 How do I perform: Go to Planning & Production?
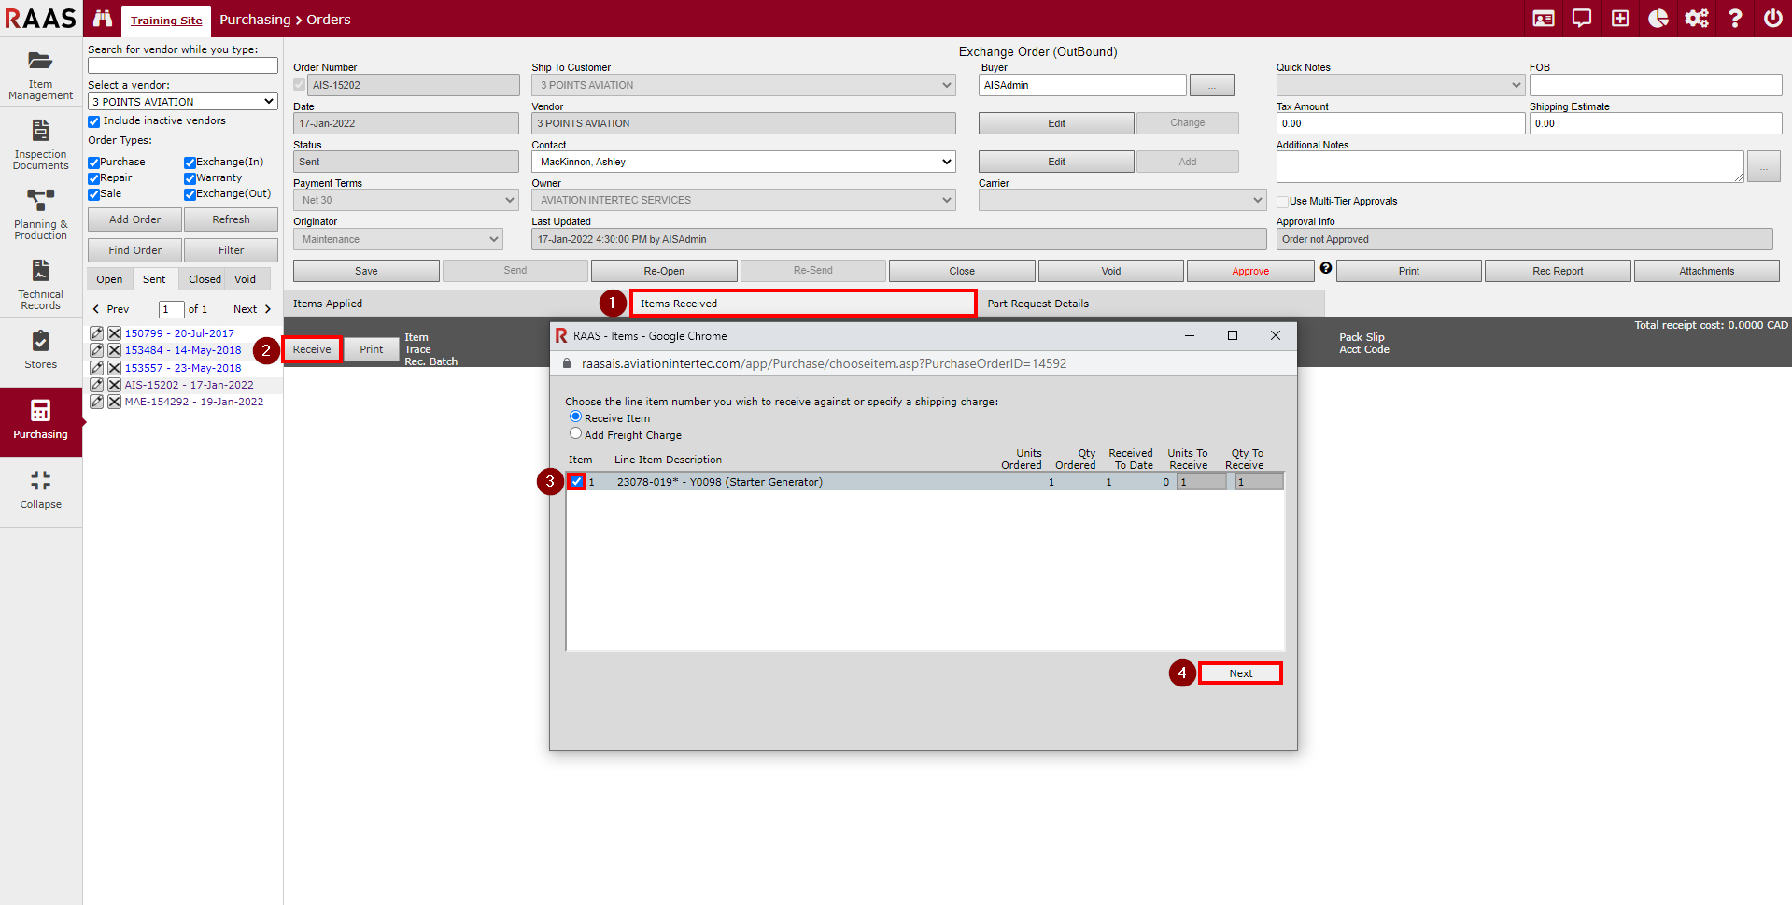pos(40,214)
